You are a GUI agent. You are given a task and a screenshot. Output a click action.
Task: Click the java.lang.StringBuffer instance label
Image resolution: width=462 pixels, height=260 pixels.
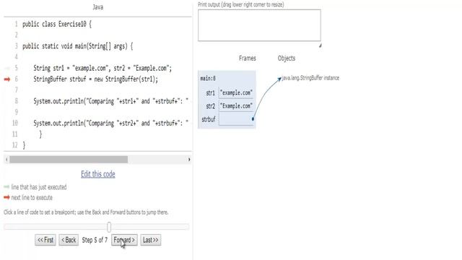tap(310, 78)
